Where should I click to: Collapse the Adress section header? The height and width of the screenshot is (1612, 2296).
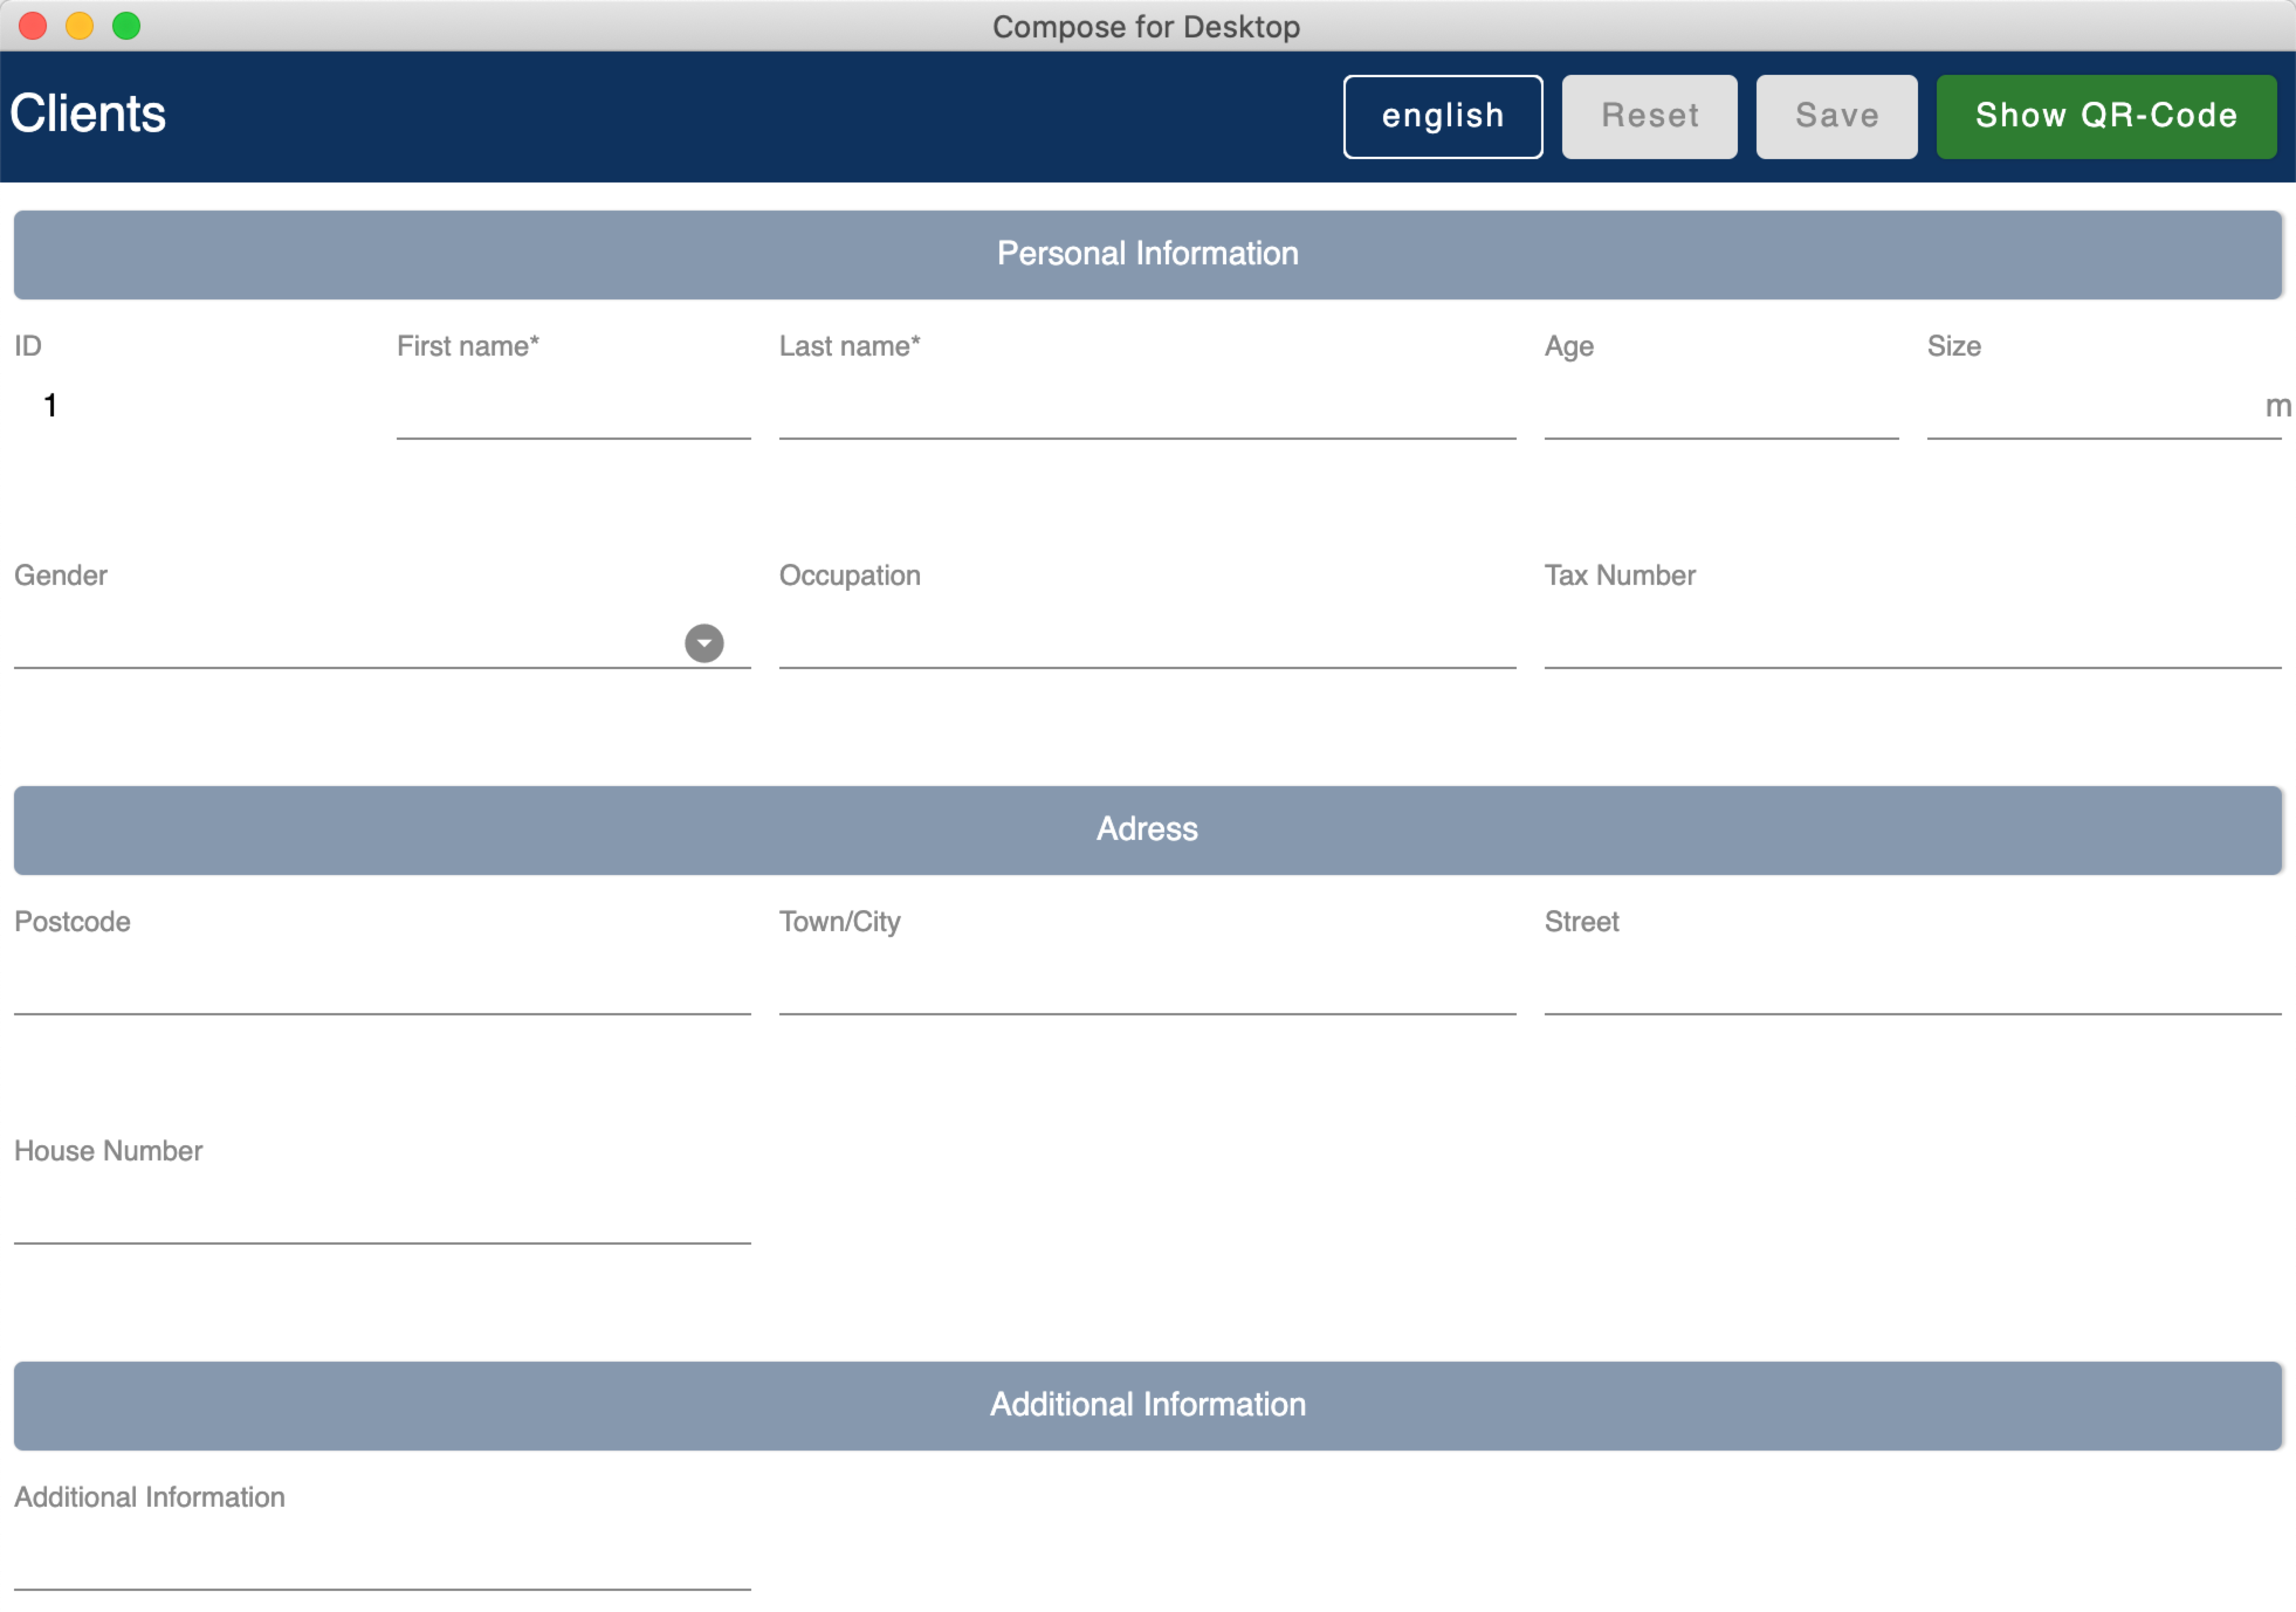1147,829
